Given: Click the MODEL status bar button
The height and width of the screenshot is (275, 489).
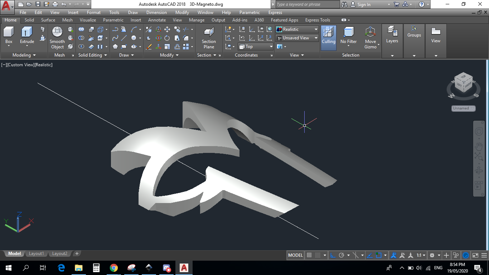Looking at the screenshot, I should [x=295, y=255].
